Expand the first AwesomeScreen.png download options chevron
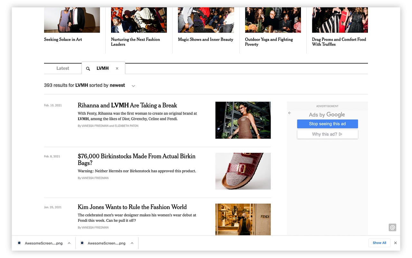This screenshot has width=412, height=258. 69,243
